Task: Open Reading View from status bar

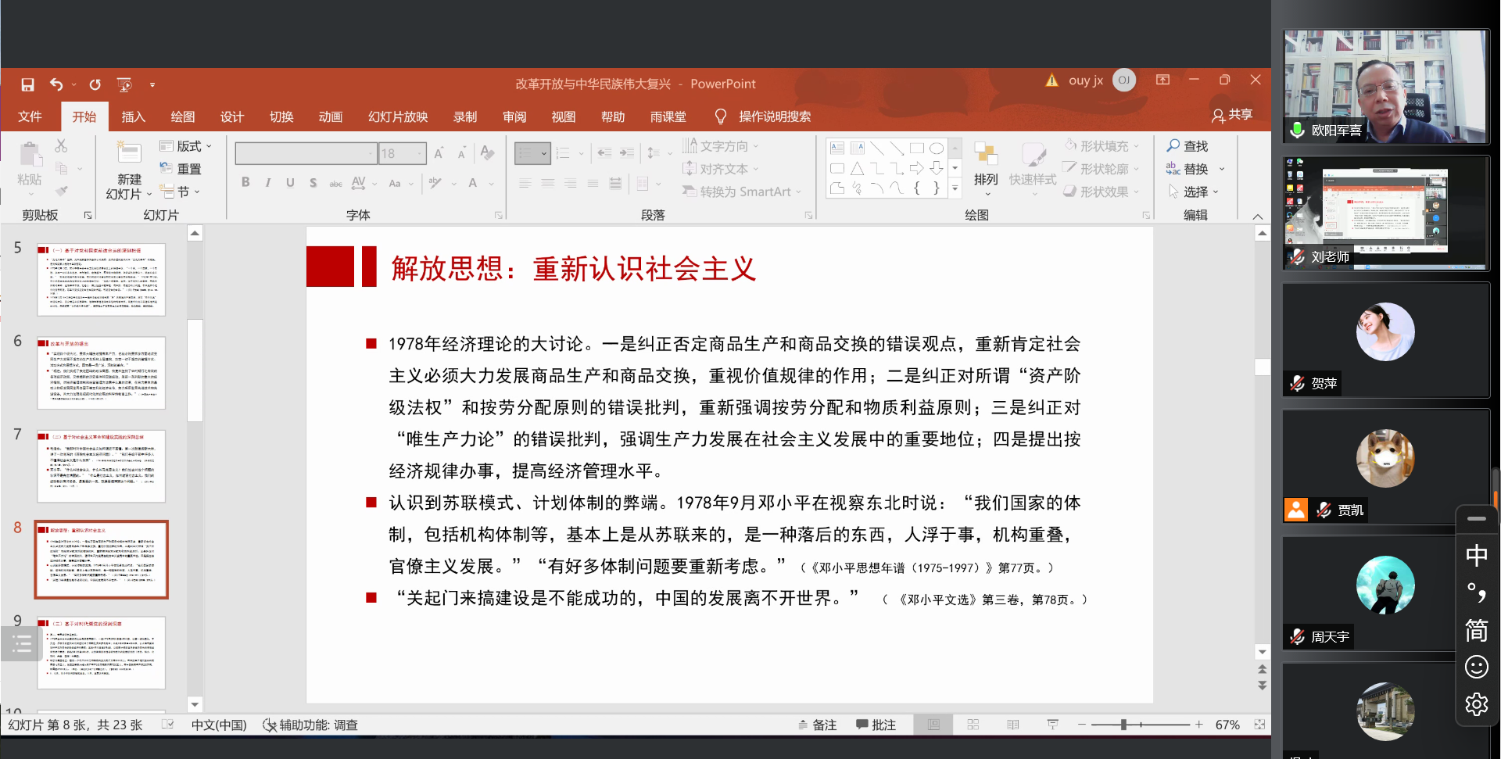Action: pyautogui.click(x=1013, y=725)
